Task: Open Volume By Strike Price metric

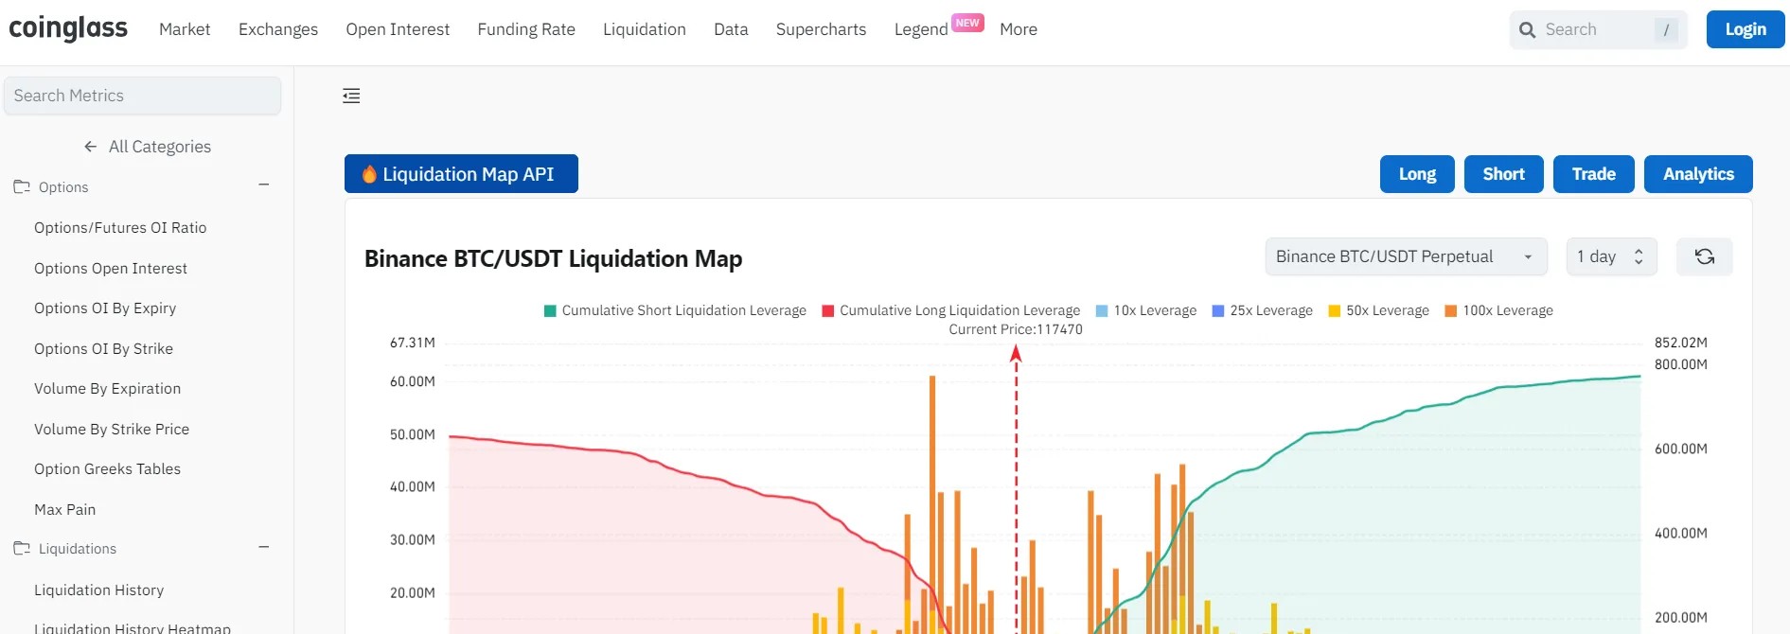Action: pos(112,430)
